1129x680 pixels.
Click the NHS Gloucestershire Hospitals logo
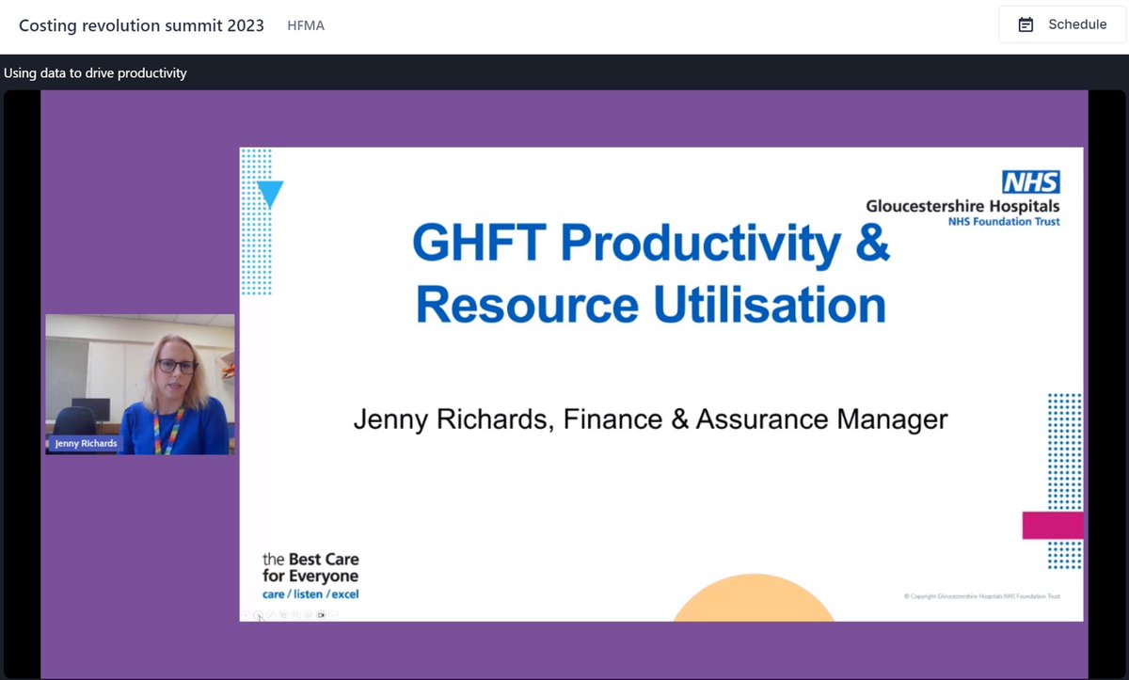[962, 198]
